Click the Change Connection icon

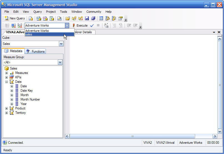click(20, 25)
